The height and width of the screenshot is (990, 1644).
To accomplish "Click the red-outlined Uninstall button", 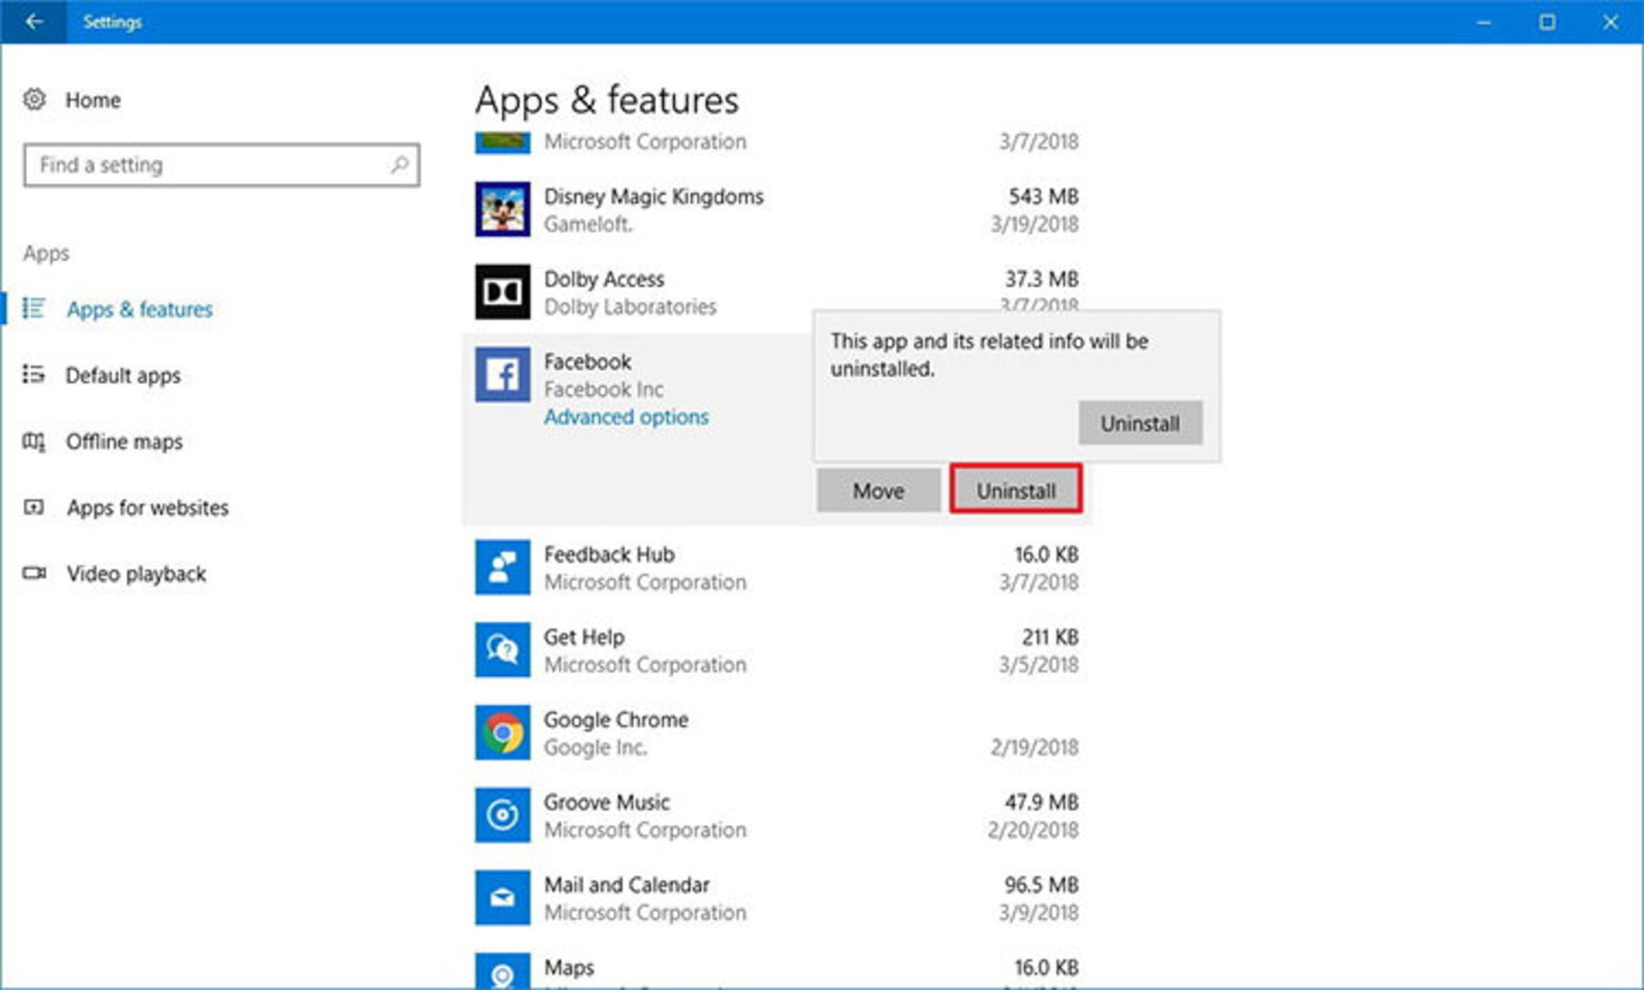I will point(1016,491).
